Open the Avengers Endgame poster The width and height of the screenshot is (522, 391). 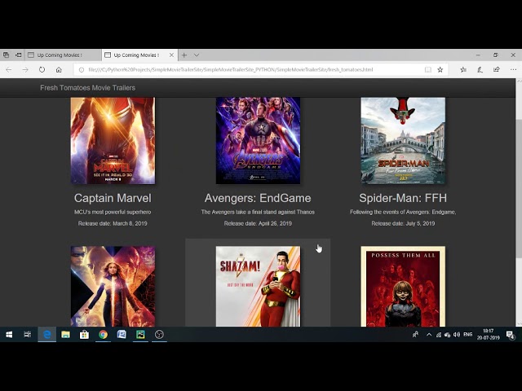(x=258, y=141)
